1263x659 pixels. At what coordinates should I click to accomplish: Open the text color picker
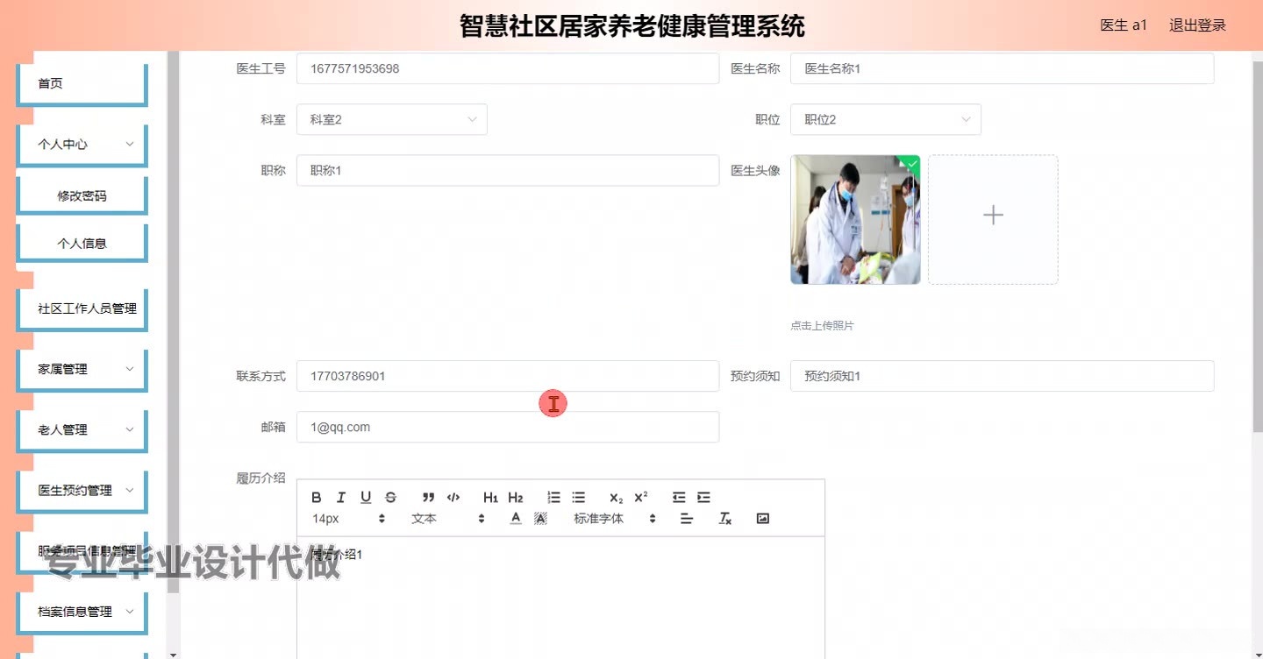tap(516, 519)
